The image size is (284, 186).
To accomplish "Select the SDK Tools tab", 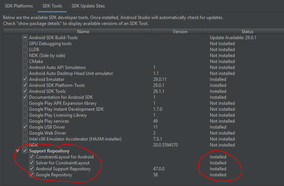I will point(52,6).
